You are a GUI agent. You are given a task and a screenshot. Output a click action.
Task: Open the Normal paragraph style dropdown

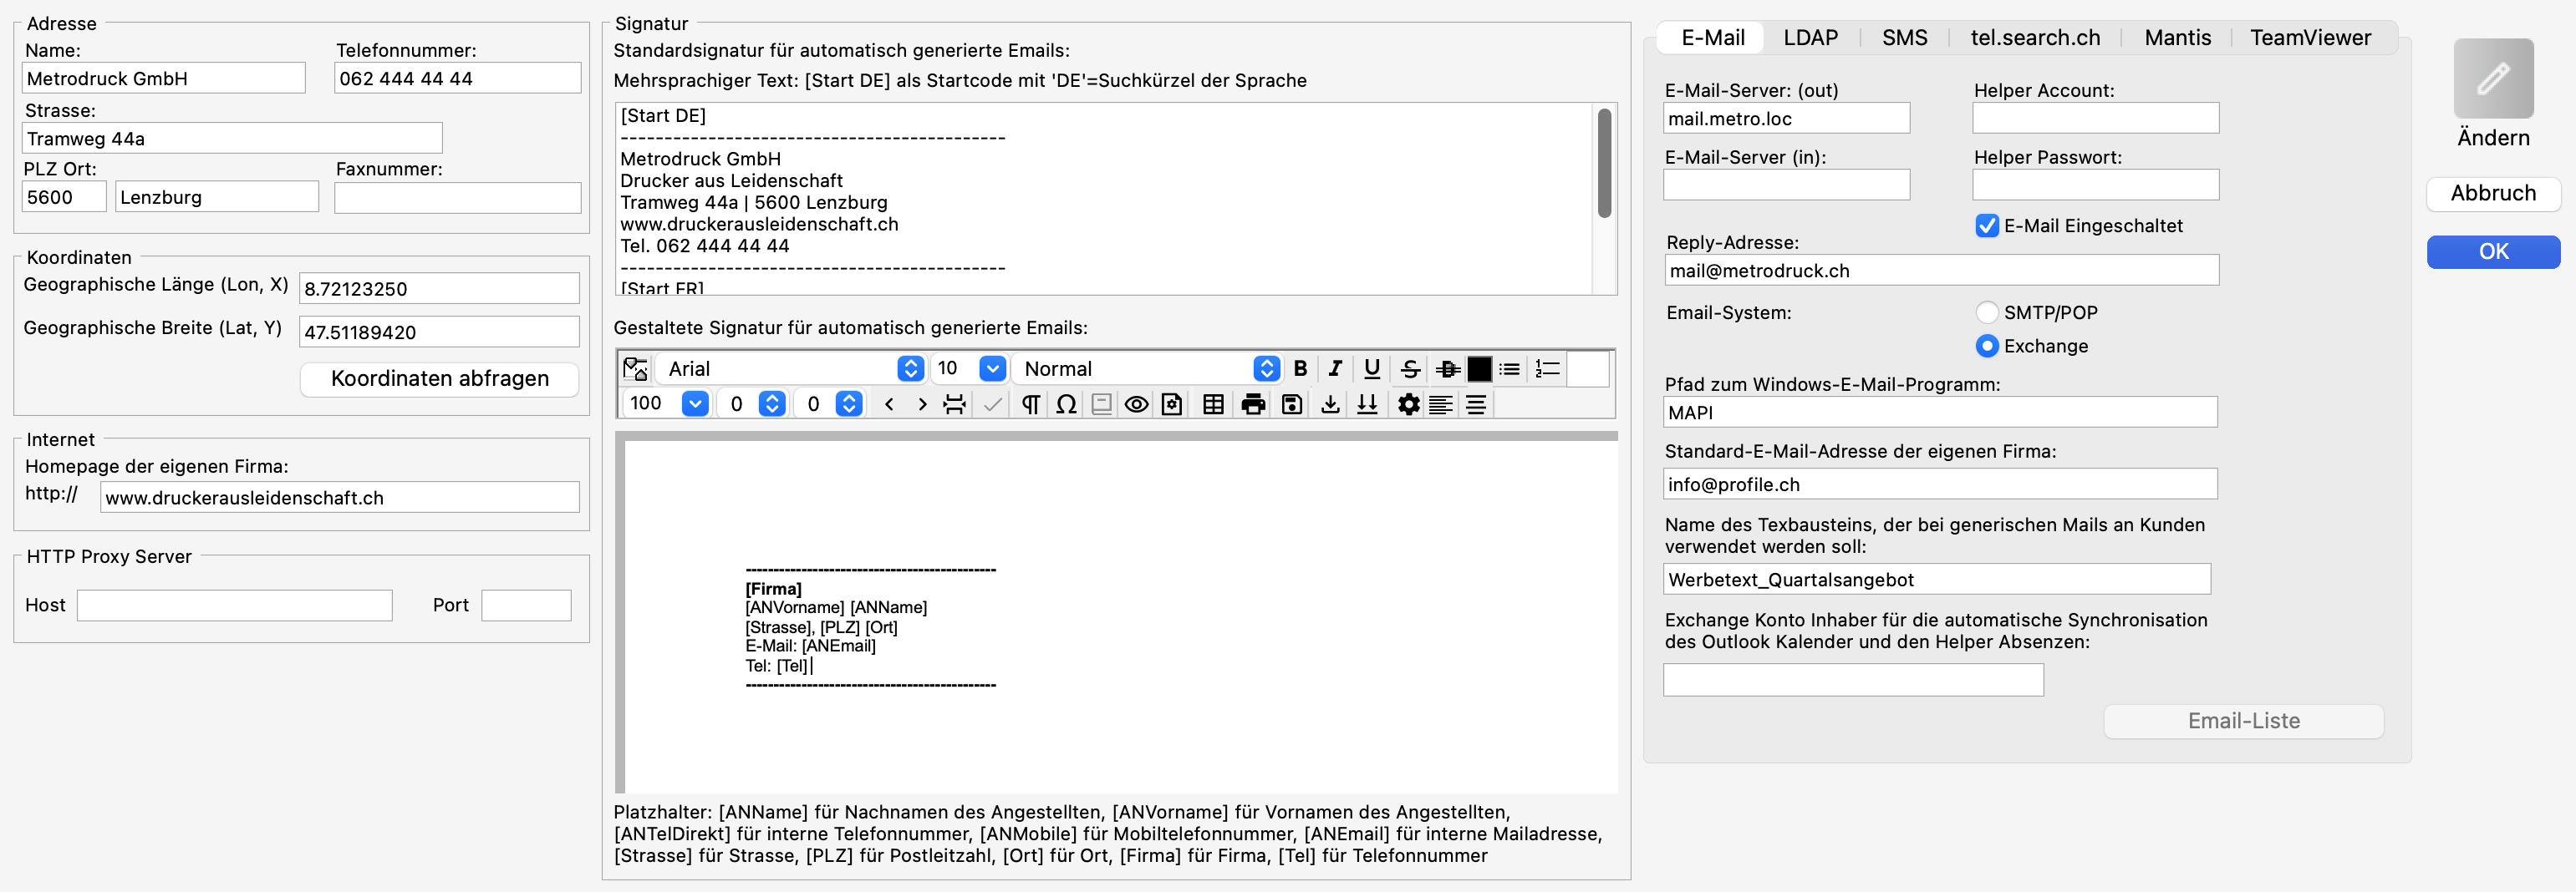point(1266,368)
